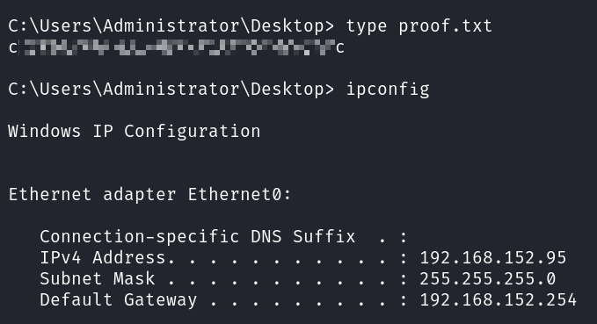Click the pixelated proof hash line
The image size is (597, 324).
(x=176, y=47)
